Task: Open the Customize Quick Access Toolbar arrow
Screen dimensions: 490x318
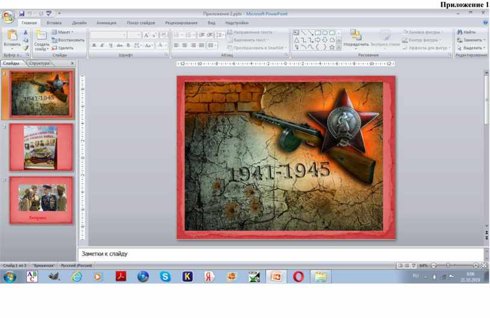Action: point(59,13)
